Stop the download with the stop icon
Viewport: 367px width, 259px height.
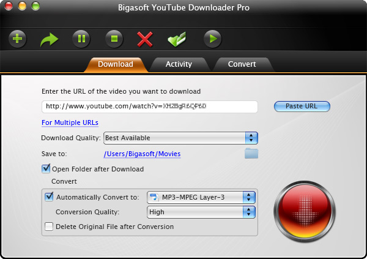(x=114, y=39)
